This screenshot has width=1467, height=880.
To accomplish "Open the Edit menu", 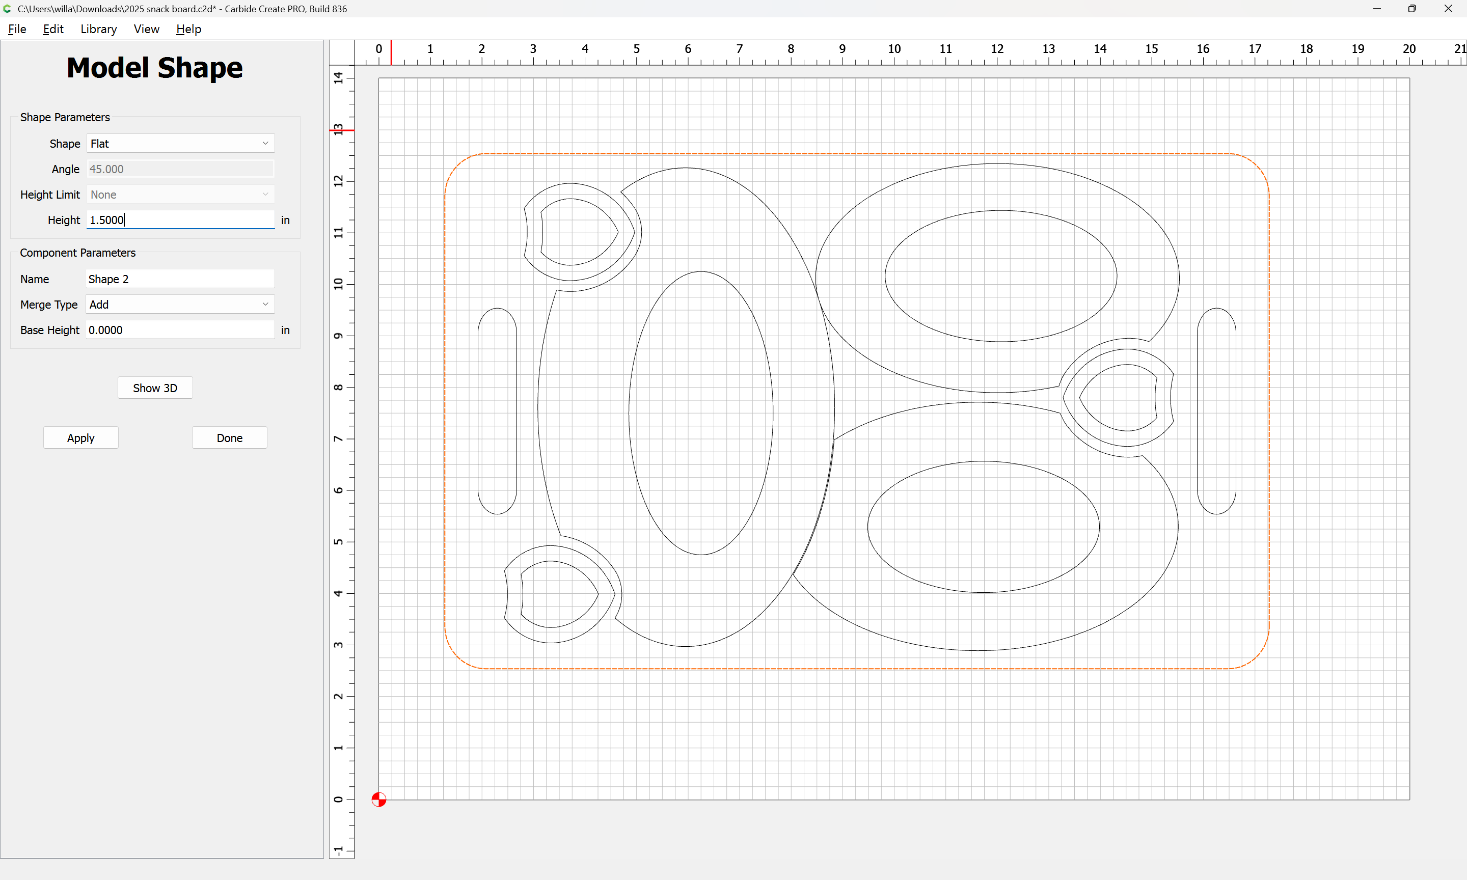I will 53,29.
